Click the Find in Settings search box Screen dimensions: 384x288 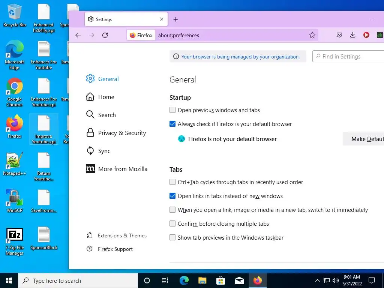(x=348, y=56)
